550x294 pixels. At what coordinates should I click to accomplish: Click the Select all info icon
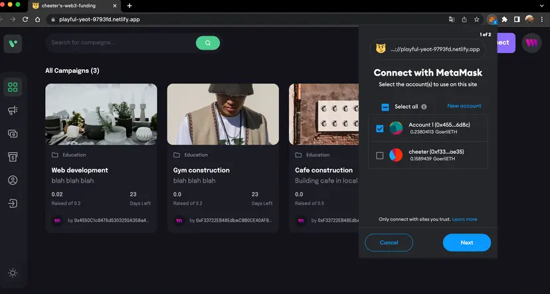pos(424,107)
